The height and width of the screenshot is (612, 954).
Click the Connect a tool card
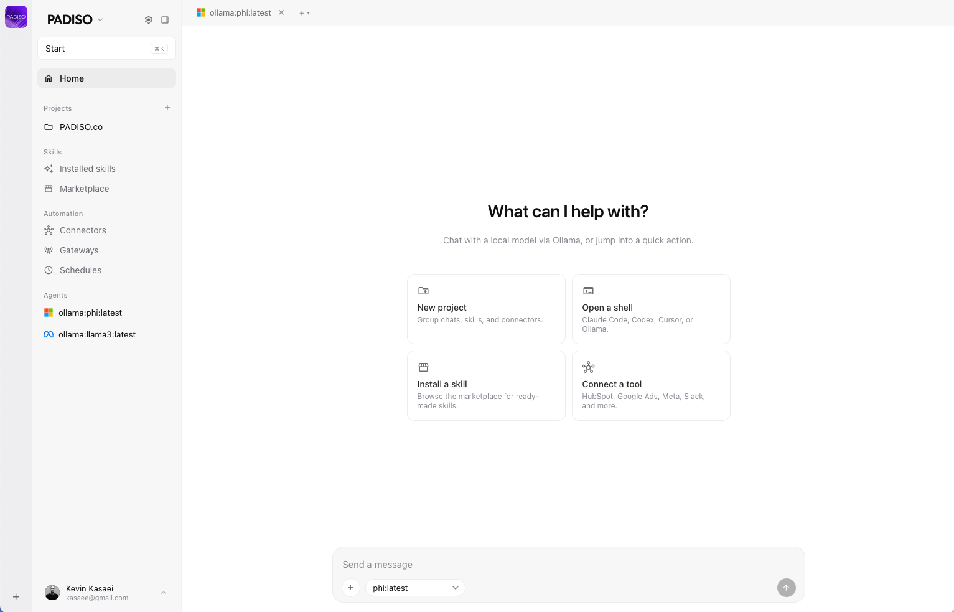pos(651,385)
